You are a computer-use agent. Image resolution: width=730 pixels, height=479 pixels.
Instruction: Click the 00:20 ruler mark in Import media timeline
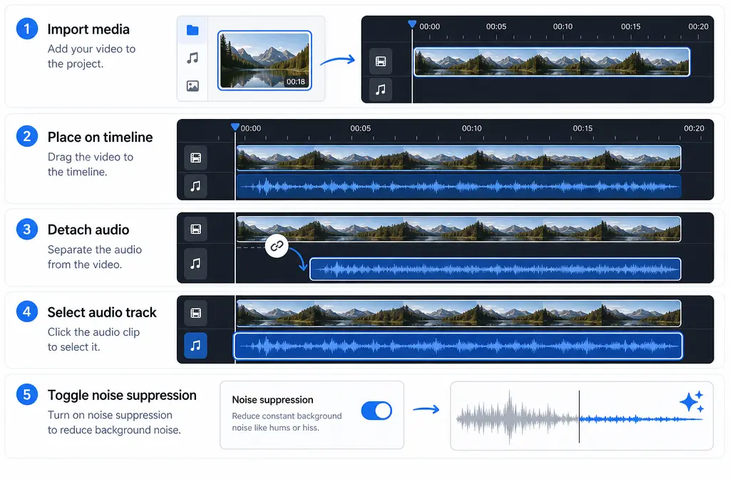pos(698,26)
